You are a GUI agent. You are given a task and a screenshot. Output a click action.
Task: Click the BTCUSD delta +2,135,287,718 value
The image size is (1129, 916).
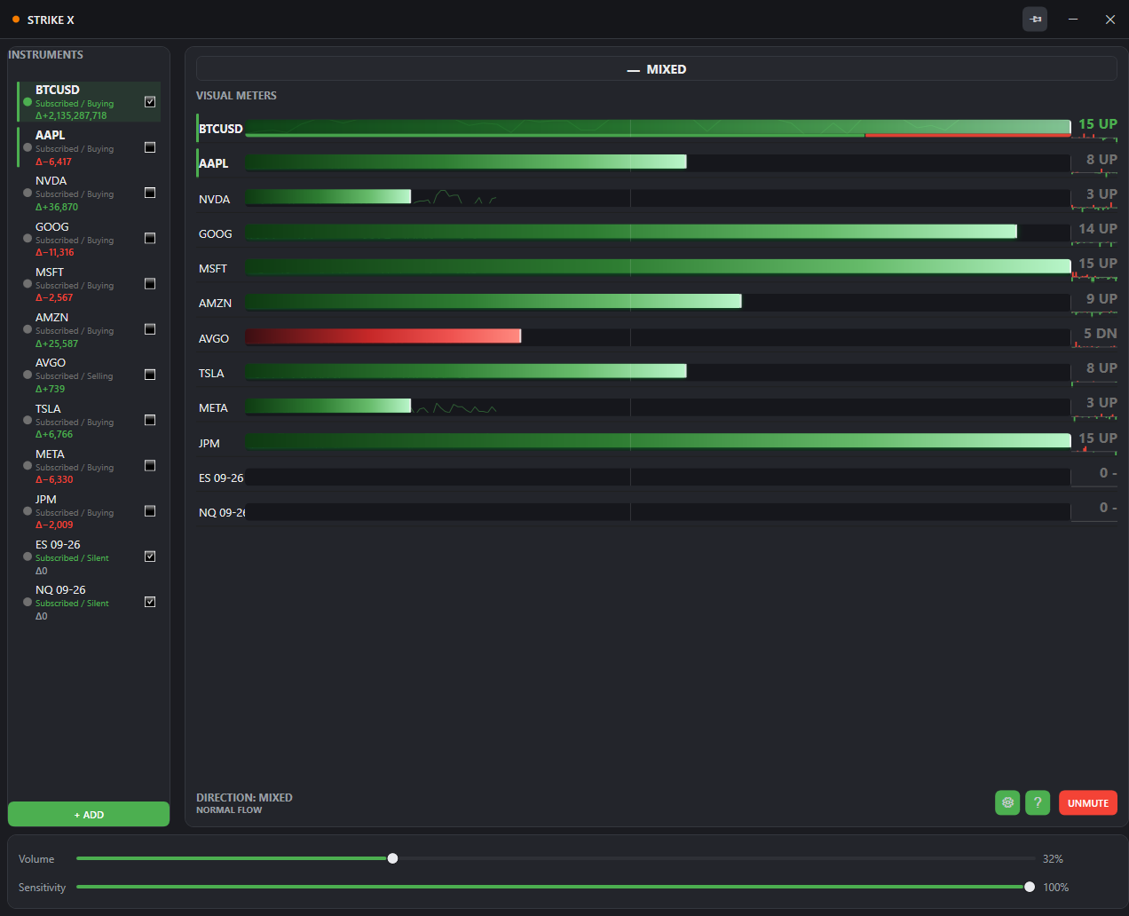[x=71, y=115]
